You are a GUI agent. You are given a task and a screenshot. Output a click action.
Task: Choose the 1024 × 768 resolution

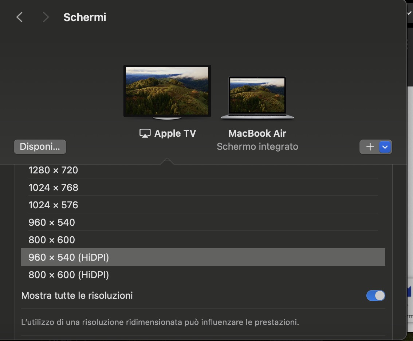[x=203, y=188]
